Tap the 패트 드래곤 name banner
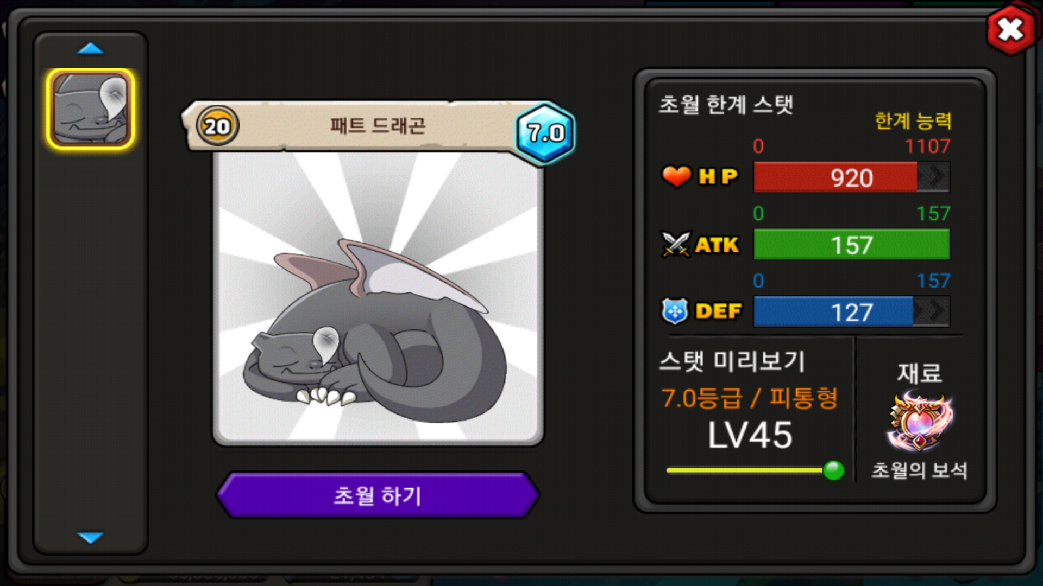The image size is (1043, 586). click(378, 126)
